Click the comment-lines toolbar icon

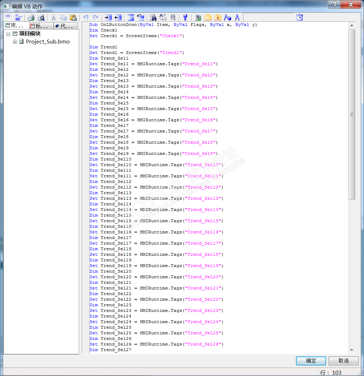coord(131,17)
